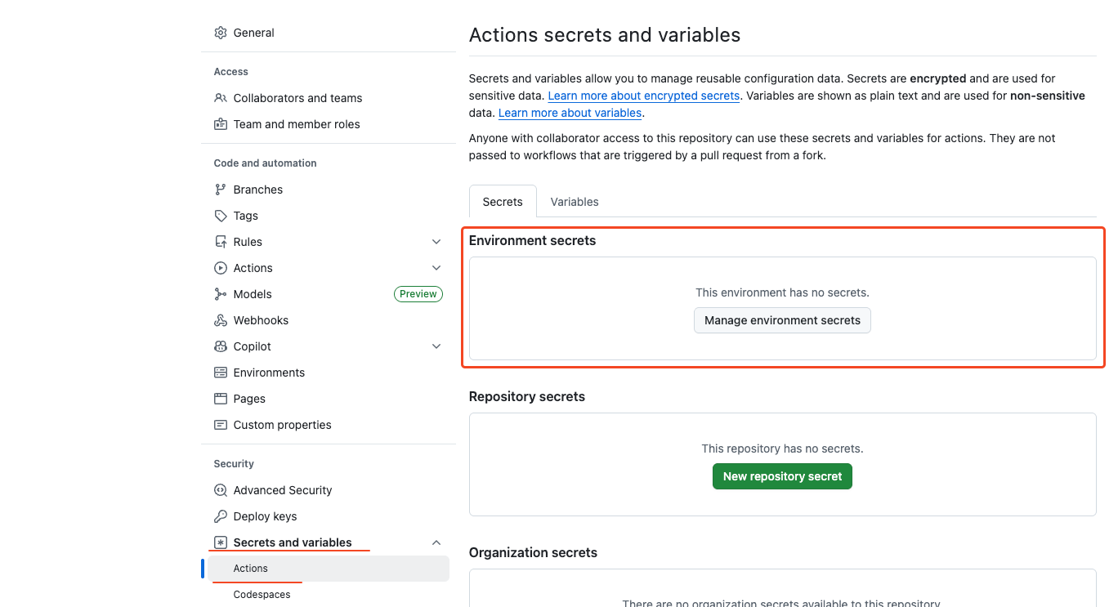
Task: Click the Deploy keys key icon
Action: pos(221,516)
